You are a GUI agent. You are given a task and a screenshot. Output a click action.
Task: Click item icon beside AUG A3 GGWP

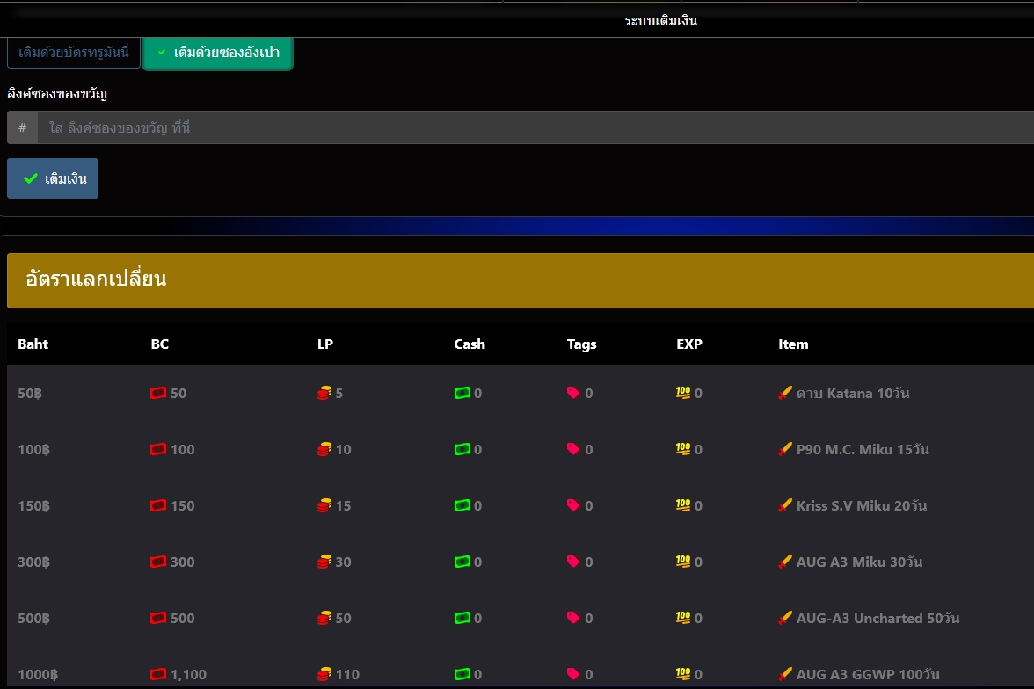tap(785, 675)
